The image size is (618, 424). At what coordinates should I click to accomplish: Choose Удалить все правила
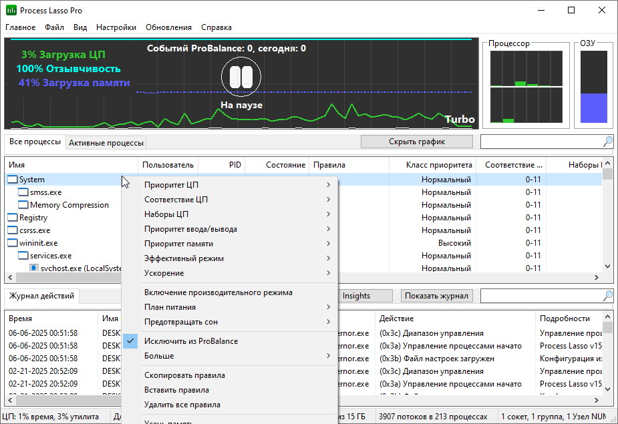(182, 404)
